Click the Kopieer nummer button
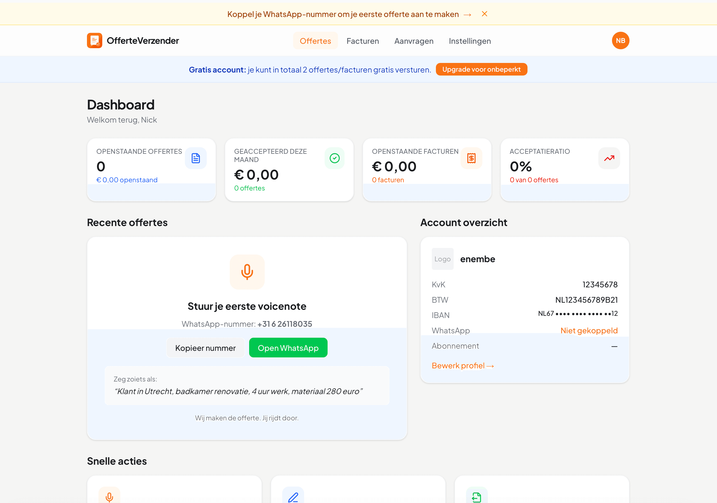The width and height of the screenshot is (717, 503). point(205,348)
